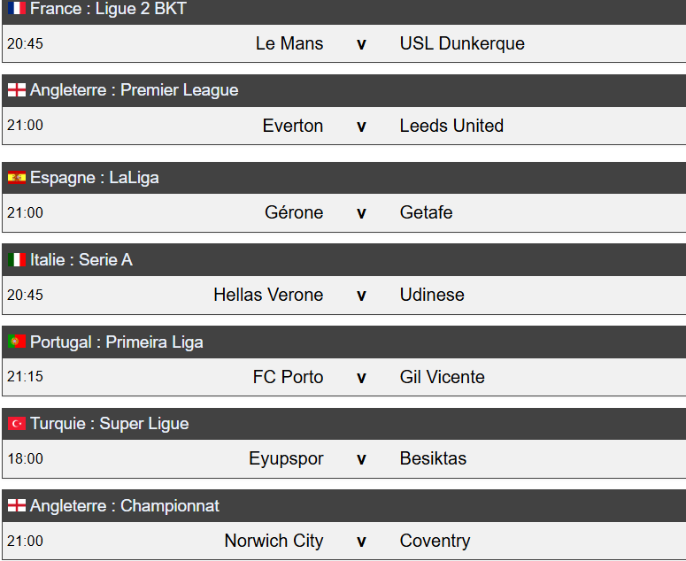The image size is (686, 561).
Task: Select the FC Porto team name
Action: tap(288, 377)
